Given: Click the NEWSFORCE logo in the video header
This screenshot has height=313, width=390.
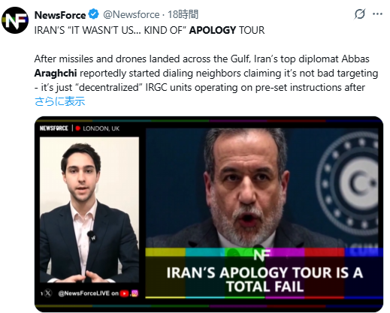Looking at the screenshot, I should [x=54, y=128].
